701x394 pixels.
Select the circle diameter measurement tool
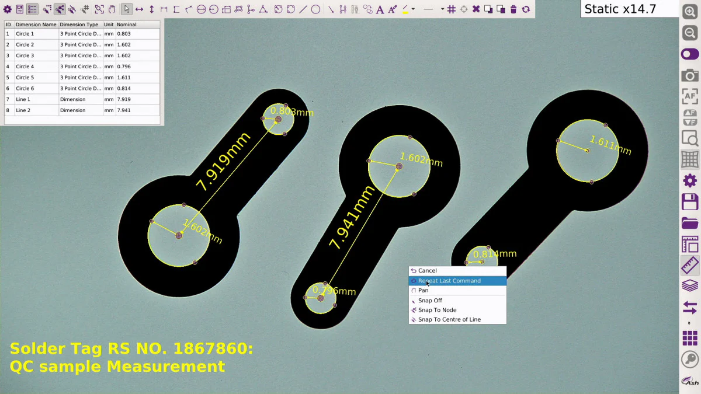tap(201, 9)
